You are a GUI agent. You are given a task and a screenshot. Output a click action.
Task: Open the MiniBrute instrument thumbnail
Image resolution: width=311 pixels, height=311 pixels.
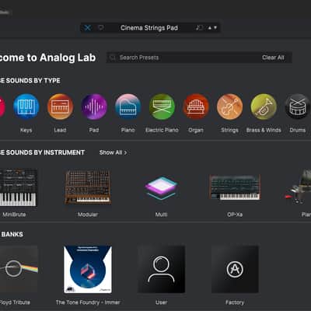18,187
